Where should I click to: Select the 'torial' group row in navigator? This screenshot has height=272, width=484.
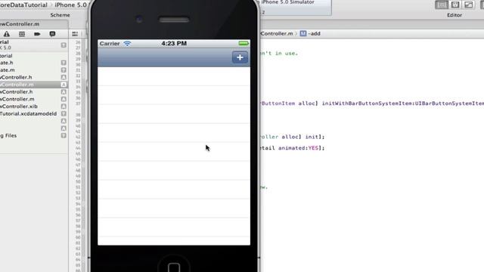click(x=6, y=56)
